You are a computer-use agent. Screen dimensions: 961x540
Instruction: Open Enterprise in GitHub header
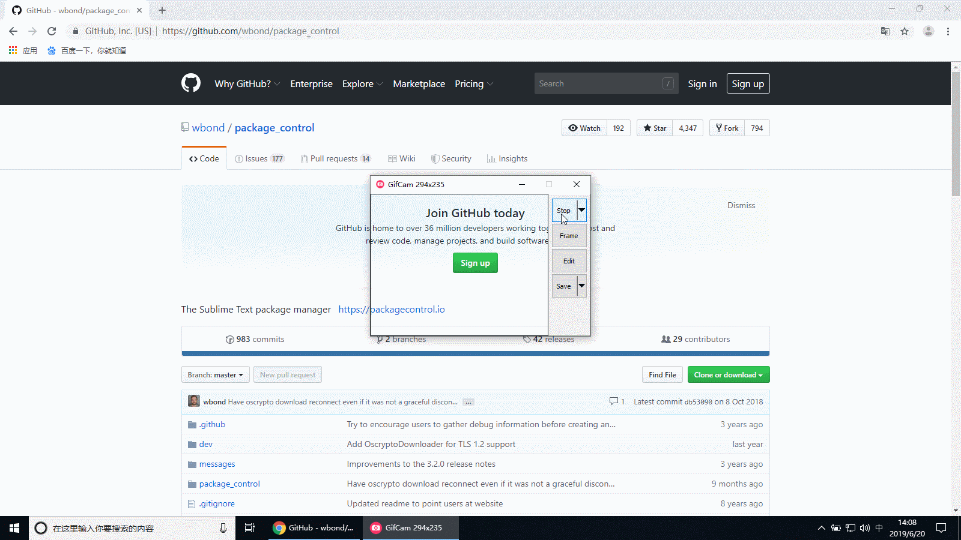tap(311, 83)
